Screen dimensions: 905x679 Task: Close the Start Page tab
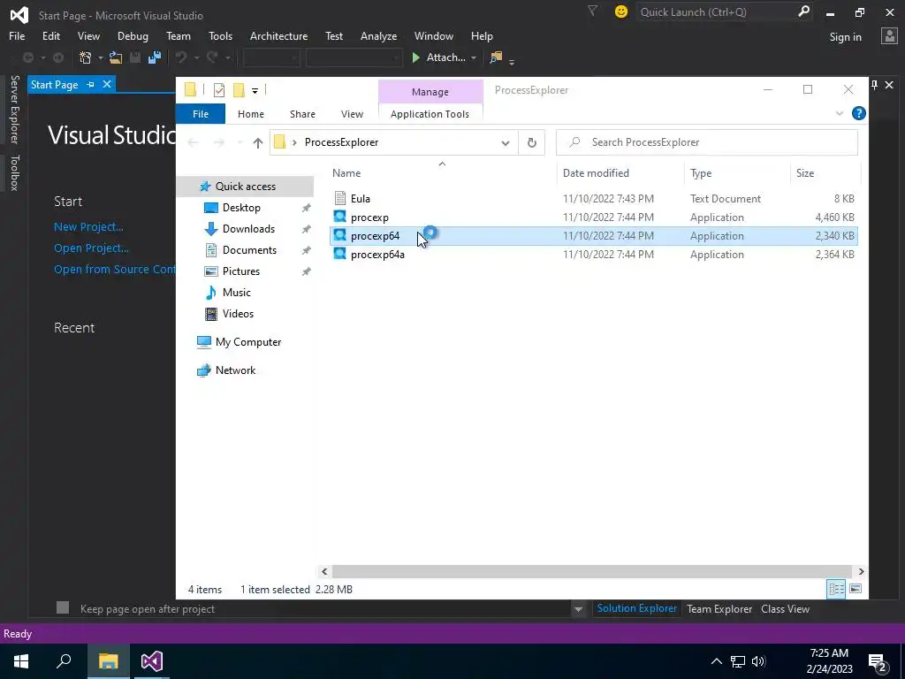click(107, 84)
